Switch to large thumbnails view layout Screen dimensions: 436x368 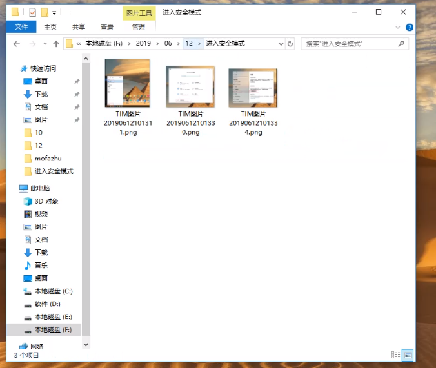[x=408, y=355]
